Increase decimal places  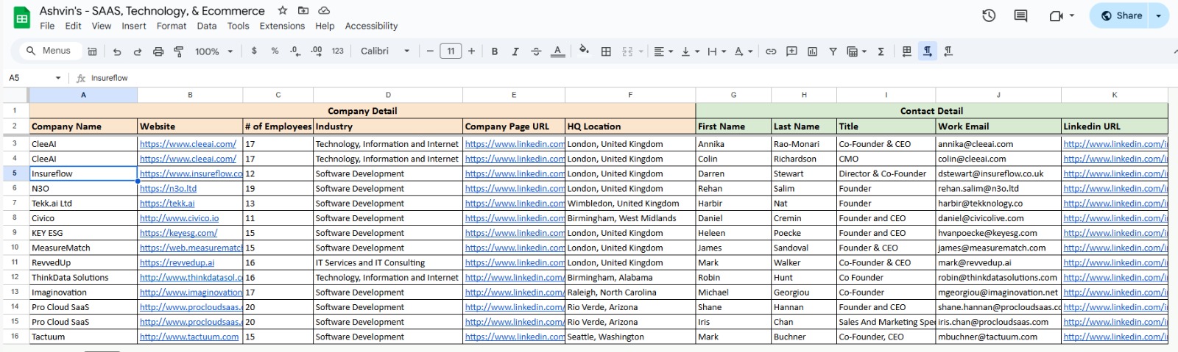(317, 51)
